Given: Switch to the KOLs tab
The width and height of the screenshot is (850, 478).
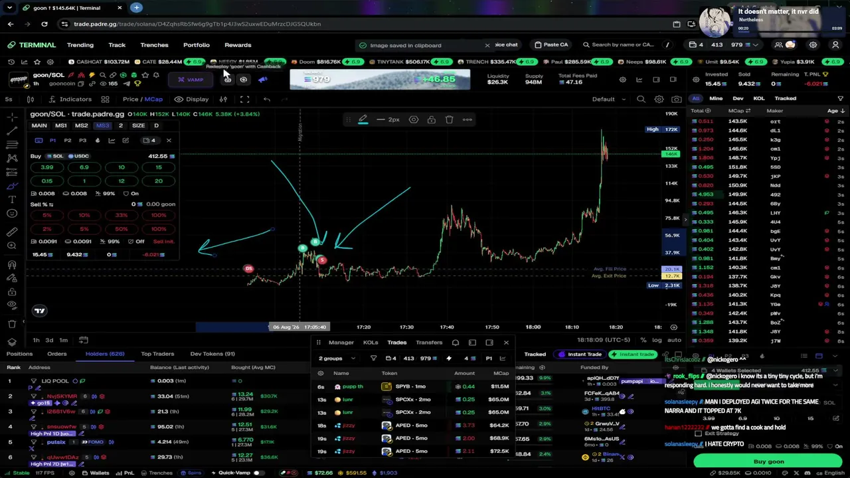Looking at the screenshot, I should click(x=371, y=343).
